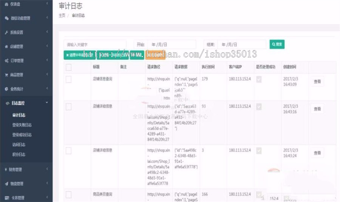
Task: Click 查看 for the 16:43:16 log row
Action: (317, 109)
